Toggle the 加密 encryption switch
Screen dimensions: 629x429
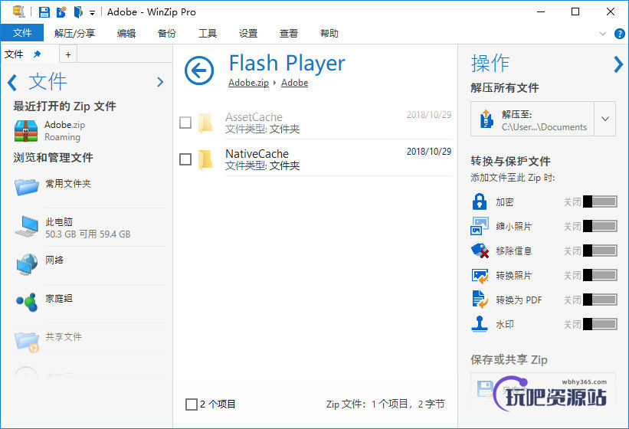[x=600, y=201]
